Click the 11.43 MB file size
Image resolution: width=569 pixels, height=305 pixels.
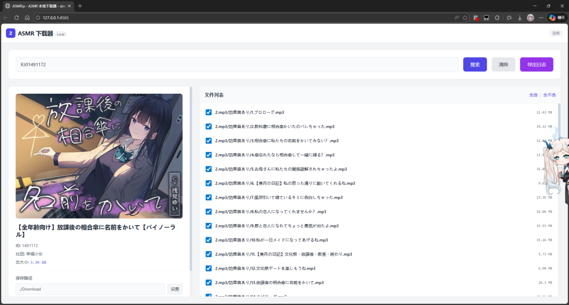tap(544, 112)
